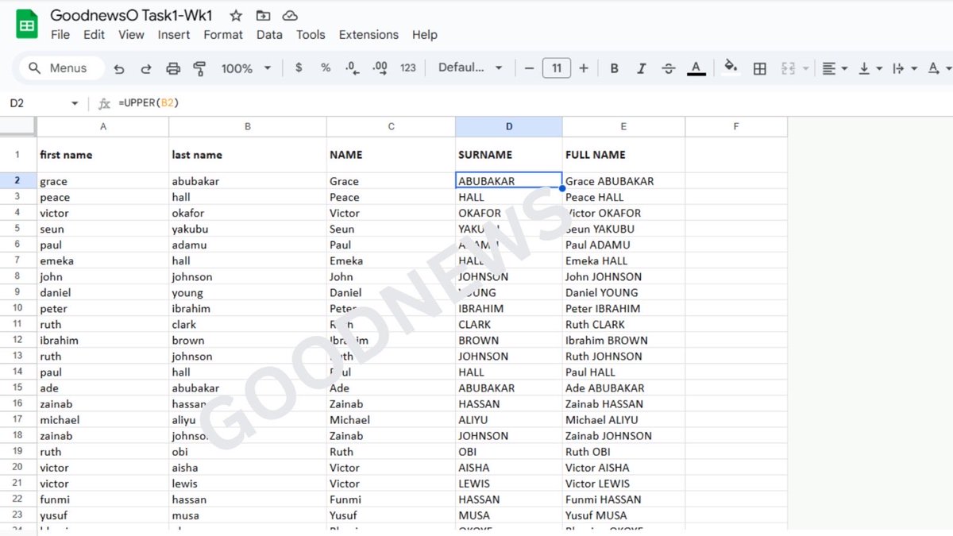Click the formula bar with =UPPER(B2)
953x536 pixels.
(532, 103)
